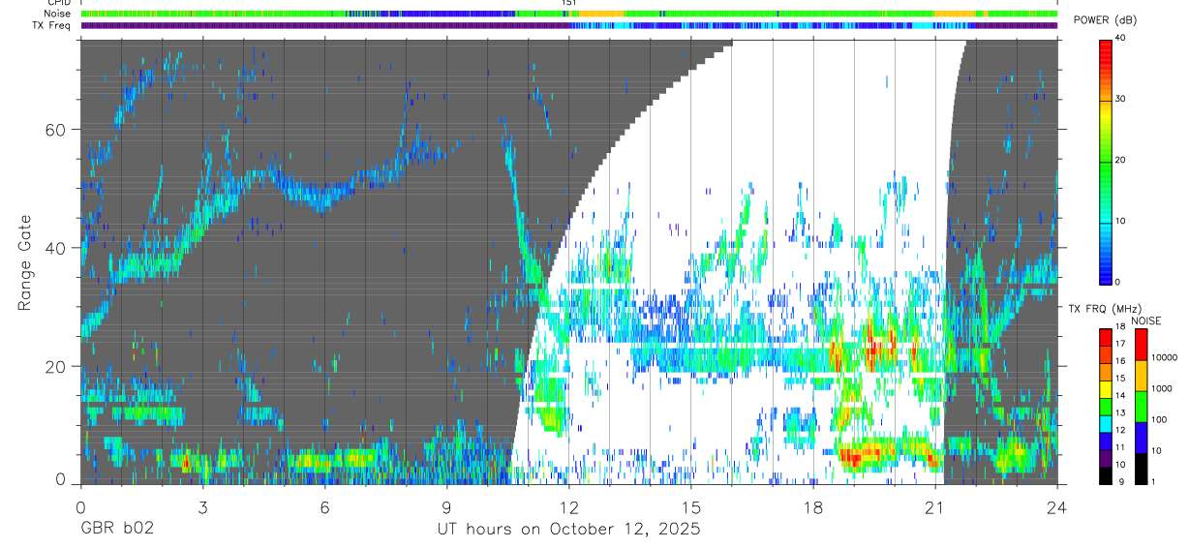Select the 12 label on TX FRQ scale
This screenshot has height=549, width=1189.
[1119, 430]
